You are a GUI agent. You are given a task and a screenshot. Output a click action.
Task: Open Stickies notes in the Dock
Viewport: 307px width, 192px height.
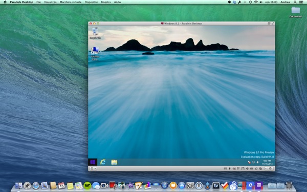[70, 186]
